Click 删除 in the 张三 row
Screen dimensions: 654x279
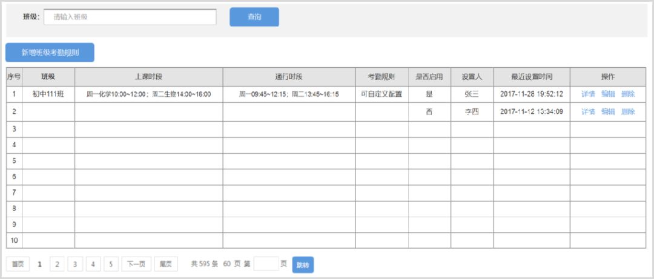[628, 94]
